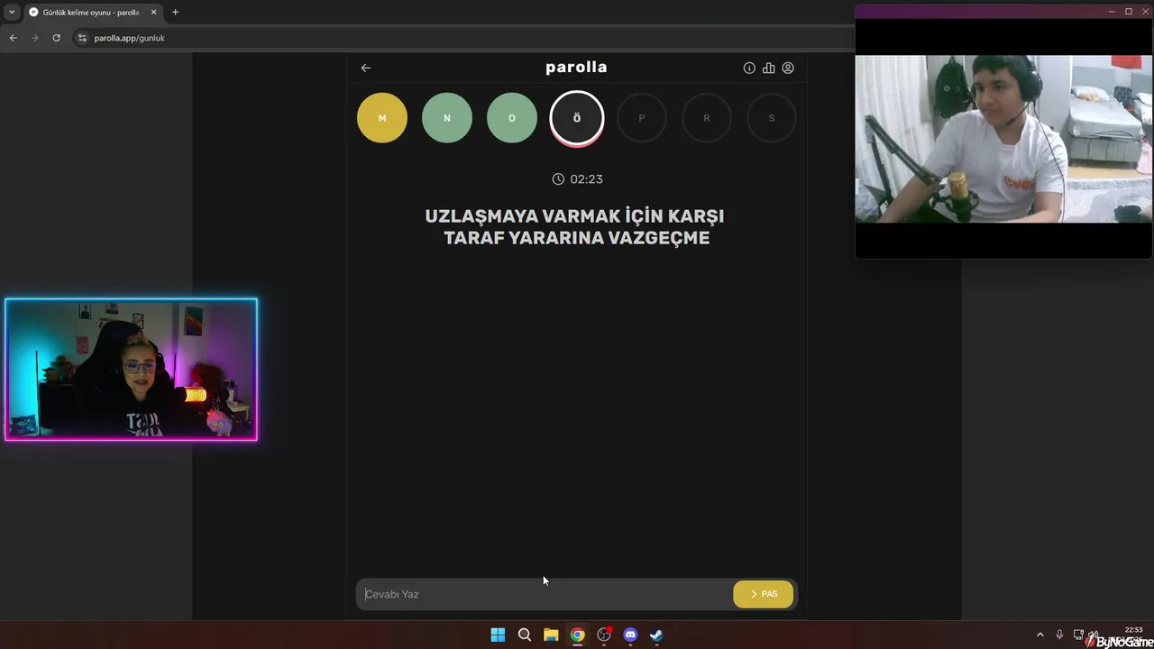Click the parolla title logo

pyautogui.click(x=576, y=68)
